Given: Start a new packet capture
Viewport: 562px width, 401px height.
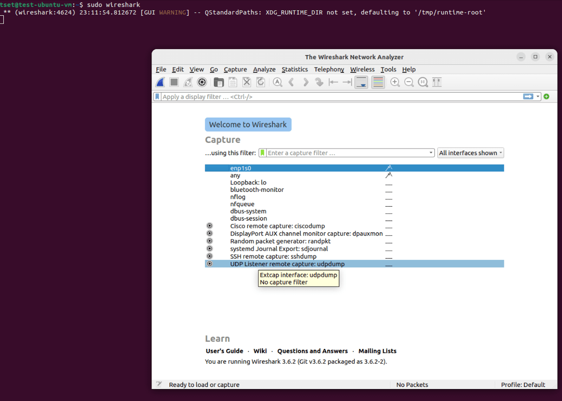Looking at the screenshot, I should 160,82.
